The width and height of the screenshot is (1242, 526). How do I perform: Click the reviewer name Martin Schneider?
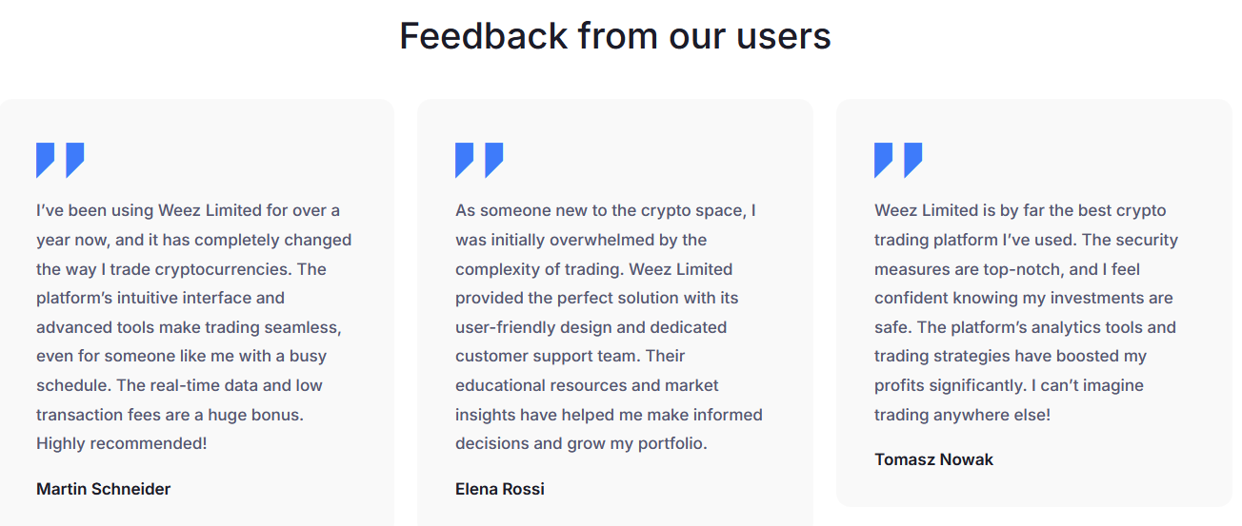[x=103, y=489]
